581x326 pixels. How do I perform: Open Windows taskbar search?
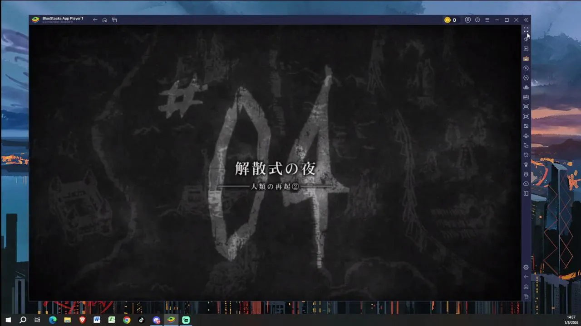23,320
